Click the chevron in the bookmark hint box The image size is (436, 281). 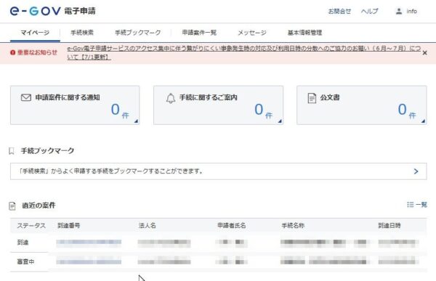click(x=416, y=171)
